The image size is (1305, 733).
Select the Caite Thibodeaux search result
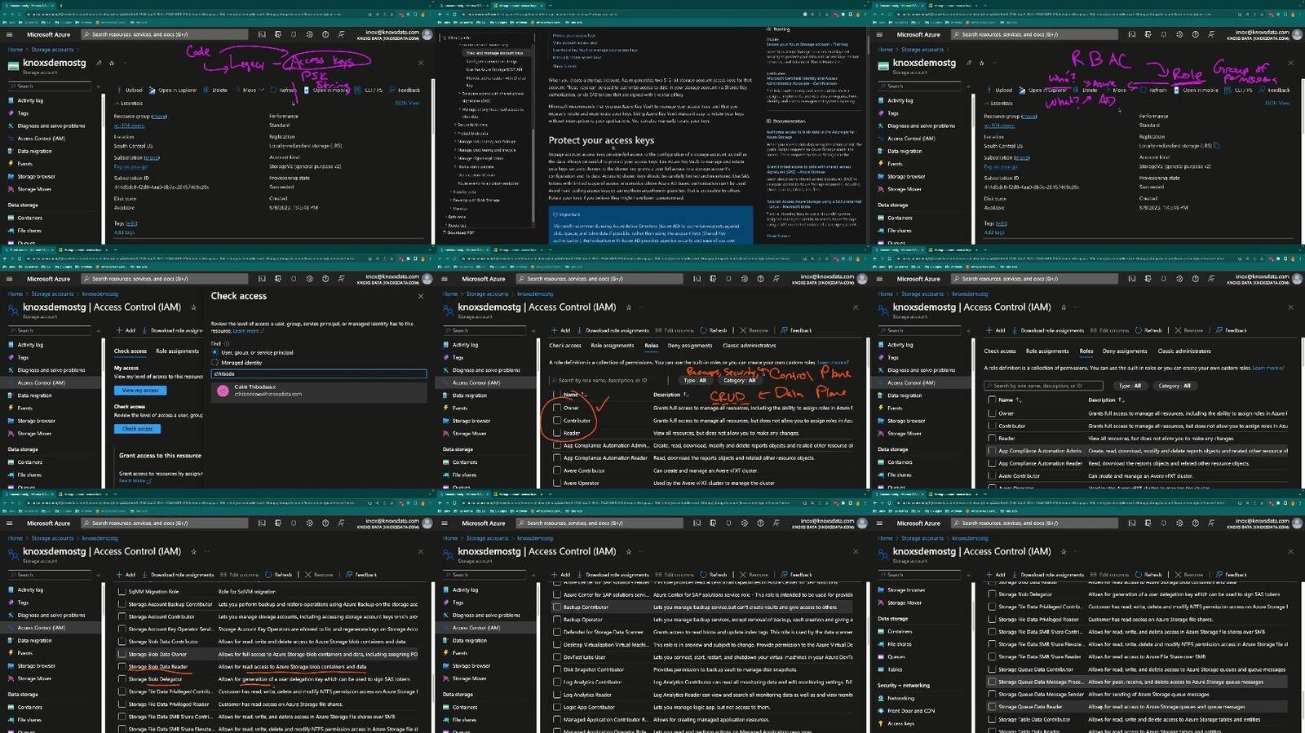[319, 391]
